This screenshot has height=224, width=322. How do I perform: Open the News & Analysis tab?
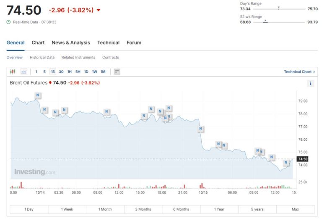(x=71, y=42)
